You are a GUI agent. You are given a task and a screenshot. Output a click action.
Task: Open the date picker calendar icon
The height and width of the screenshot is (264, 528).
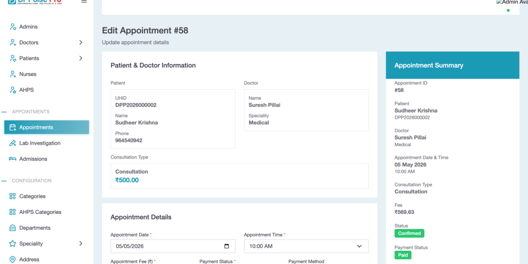[227, 246]
